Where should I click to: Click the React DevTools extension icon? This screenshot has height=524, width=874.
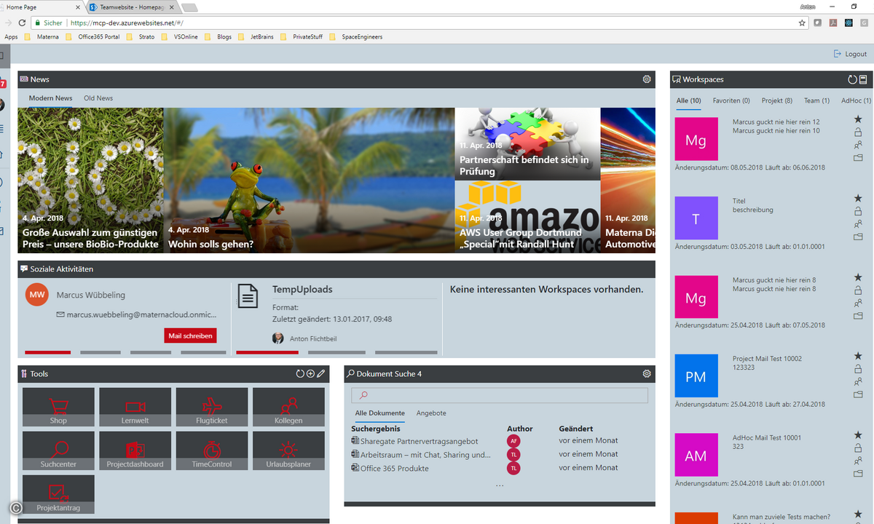(849, 23)
